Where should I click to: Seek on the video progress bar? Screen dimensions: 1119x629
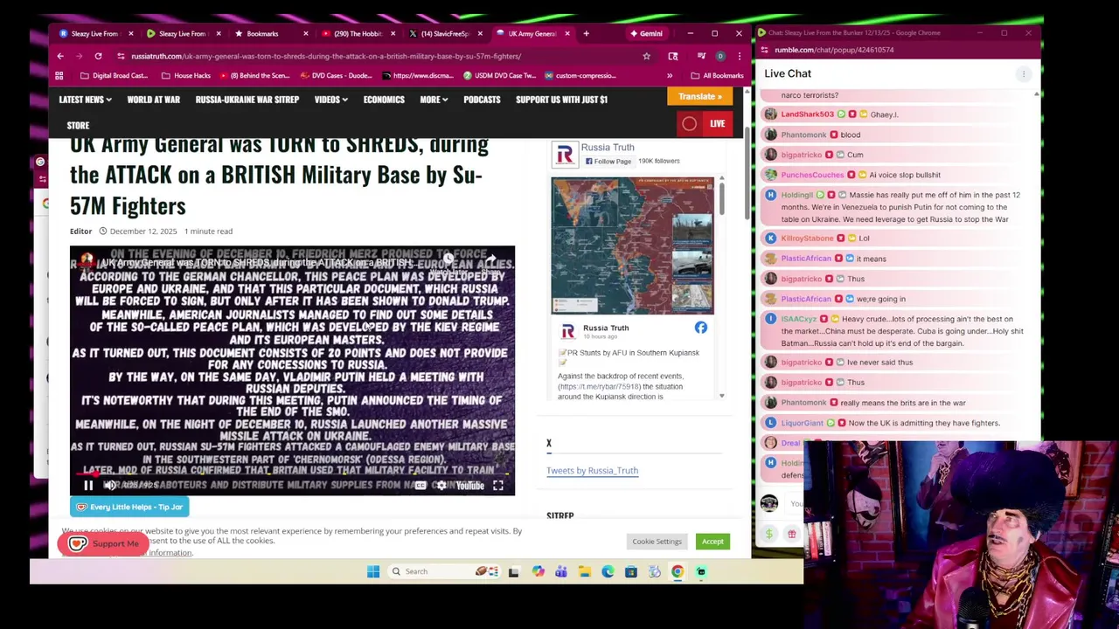click(292, 473)
